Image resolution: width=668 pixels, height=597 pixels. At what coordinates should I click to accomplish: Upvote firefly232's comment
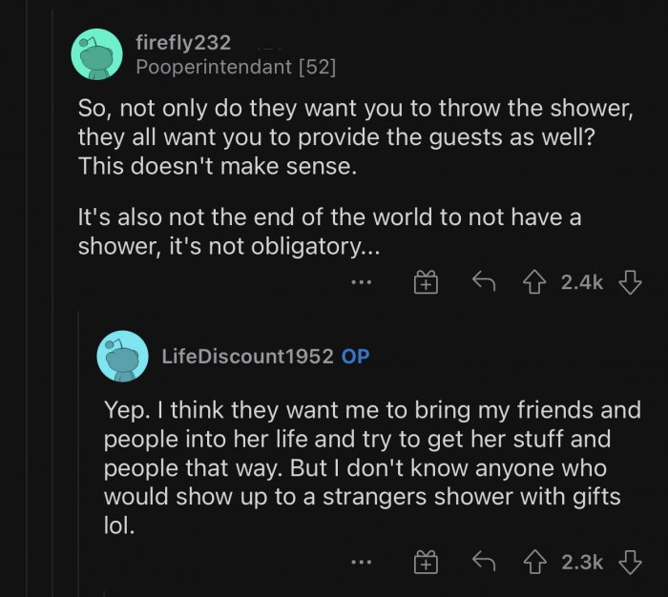click(x=536, y=281)
